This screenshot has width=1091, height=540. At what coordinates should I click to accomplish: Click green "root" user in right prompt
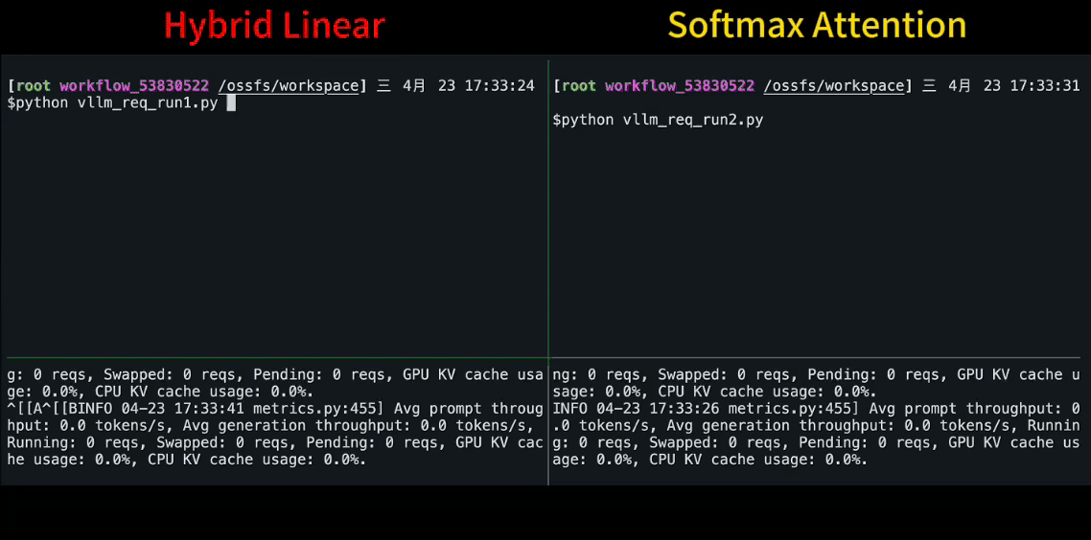tap(579, 86)
